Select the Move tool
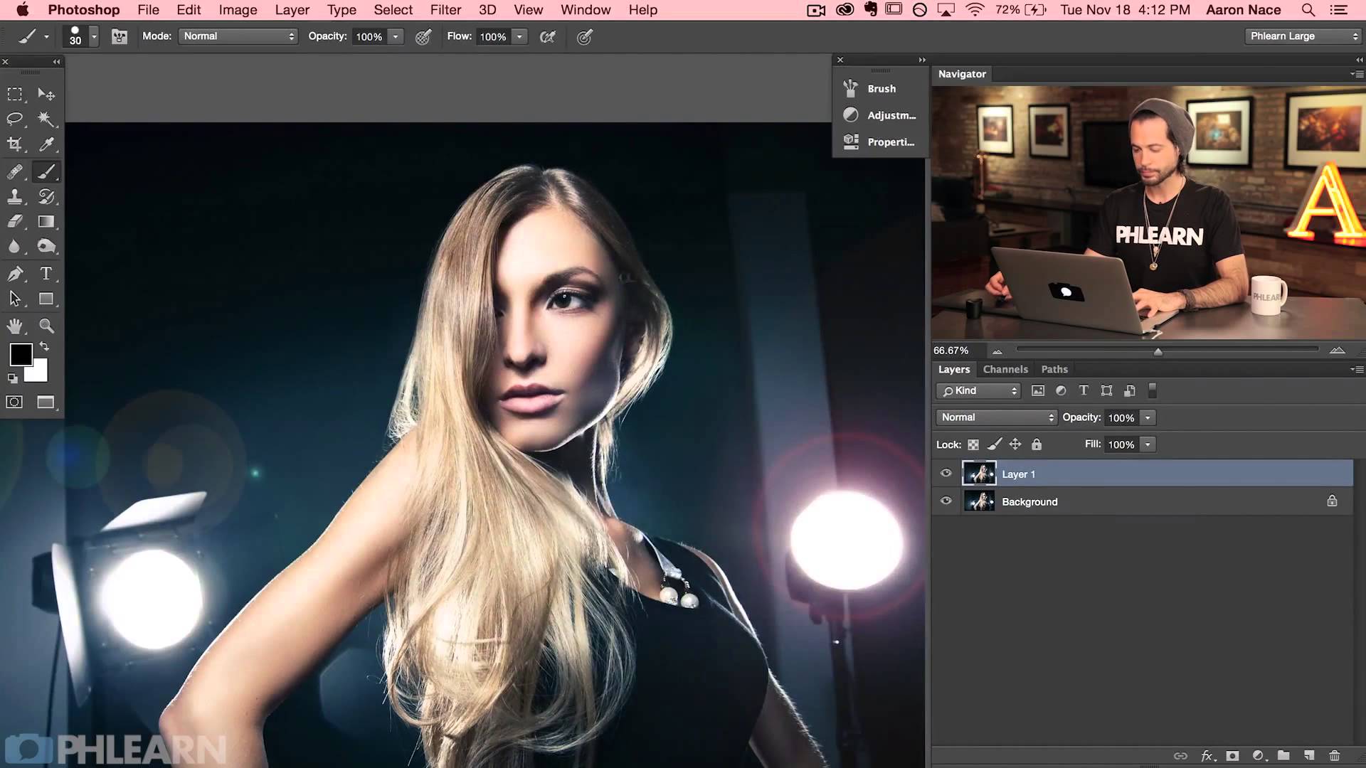The image size is (1366, 768). (46, 94)
